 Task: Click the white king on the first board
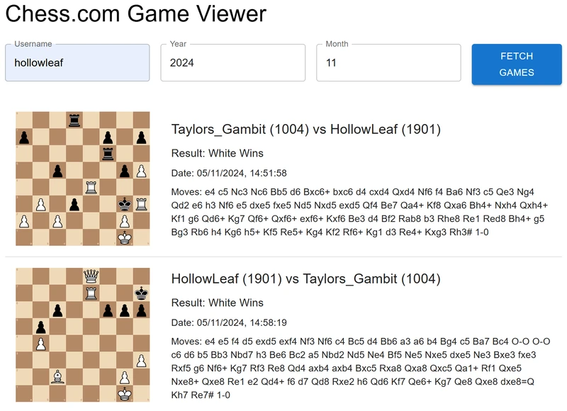[125, 238]
